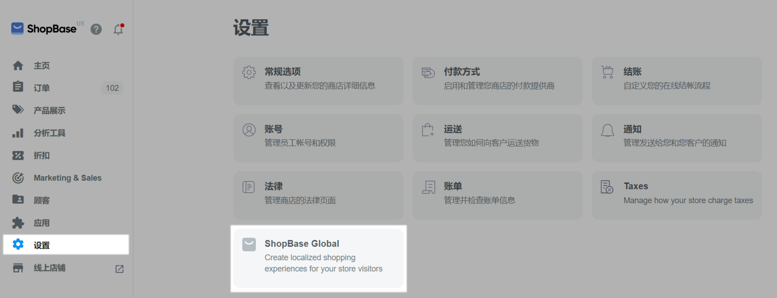Open the 结账 settings title

click(633, 72)
